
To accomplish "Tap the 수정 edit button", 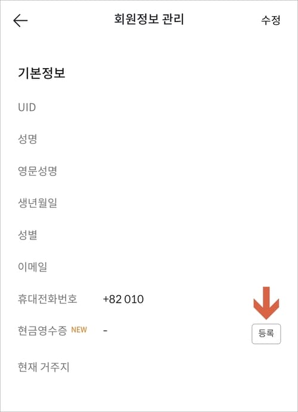I will pyautogui.click(x=271, y=20).
